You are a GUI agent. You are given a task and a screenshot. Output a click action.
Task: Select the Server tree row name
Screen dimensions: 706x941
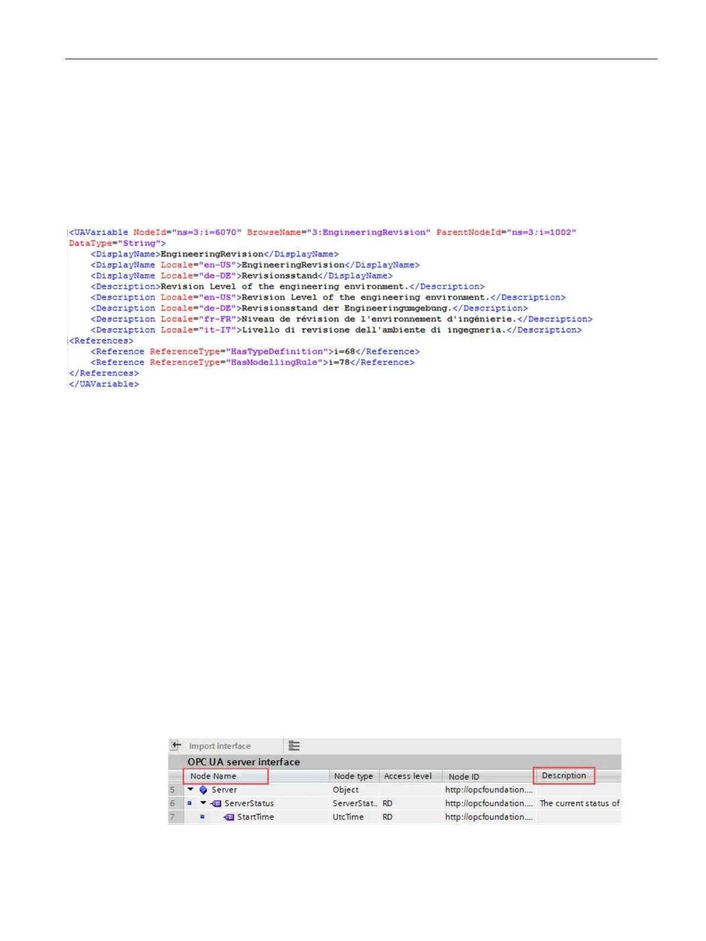point(224,790)
